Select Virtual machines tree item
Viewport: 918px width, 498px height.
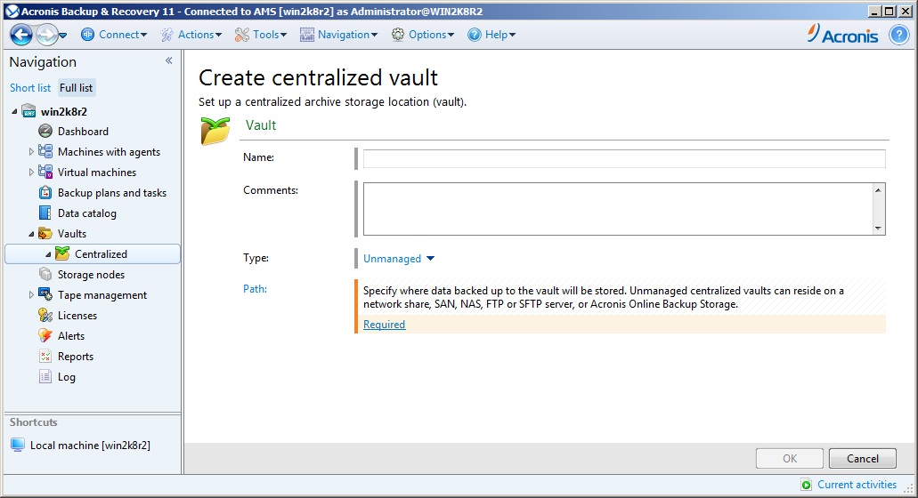tap(97, 173)
